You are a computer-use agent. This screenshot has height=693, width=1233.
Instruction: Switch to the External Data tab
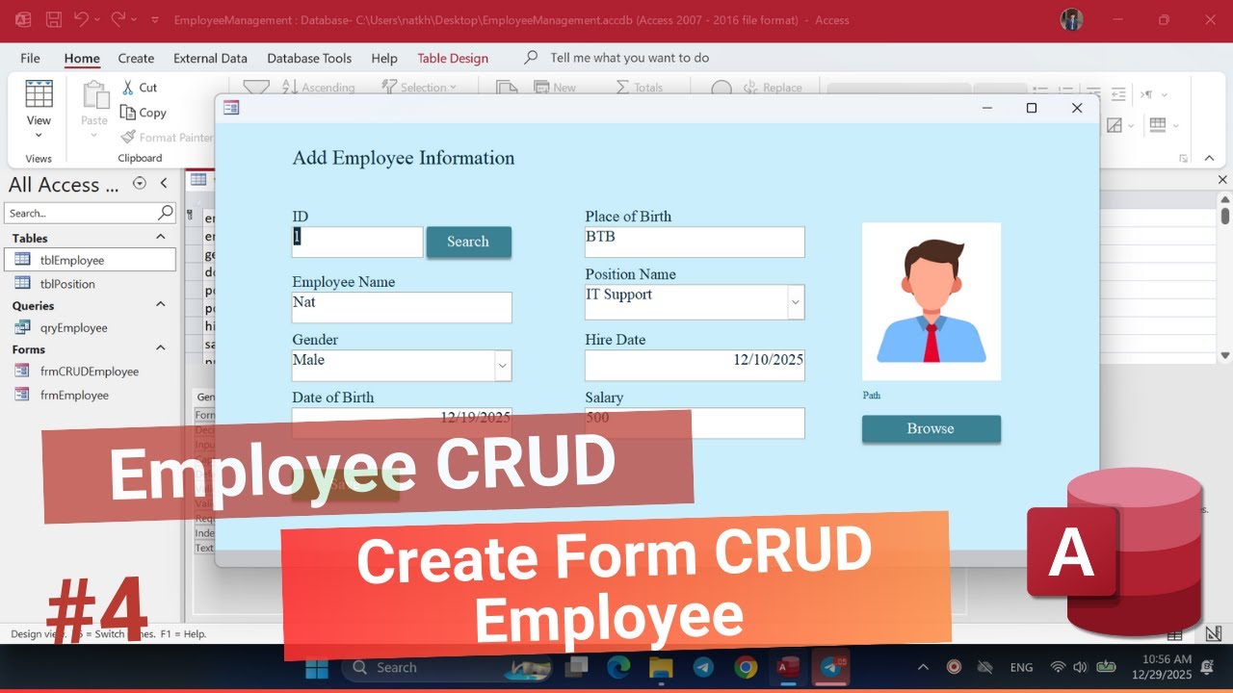[210, 58]
